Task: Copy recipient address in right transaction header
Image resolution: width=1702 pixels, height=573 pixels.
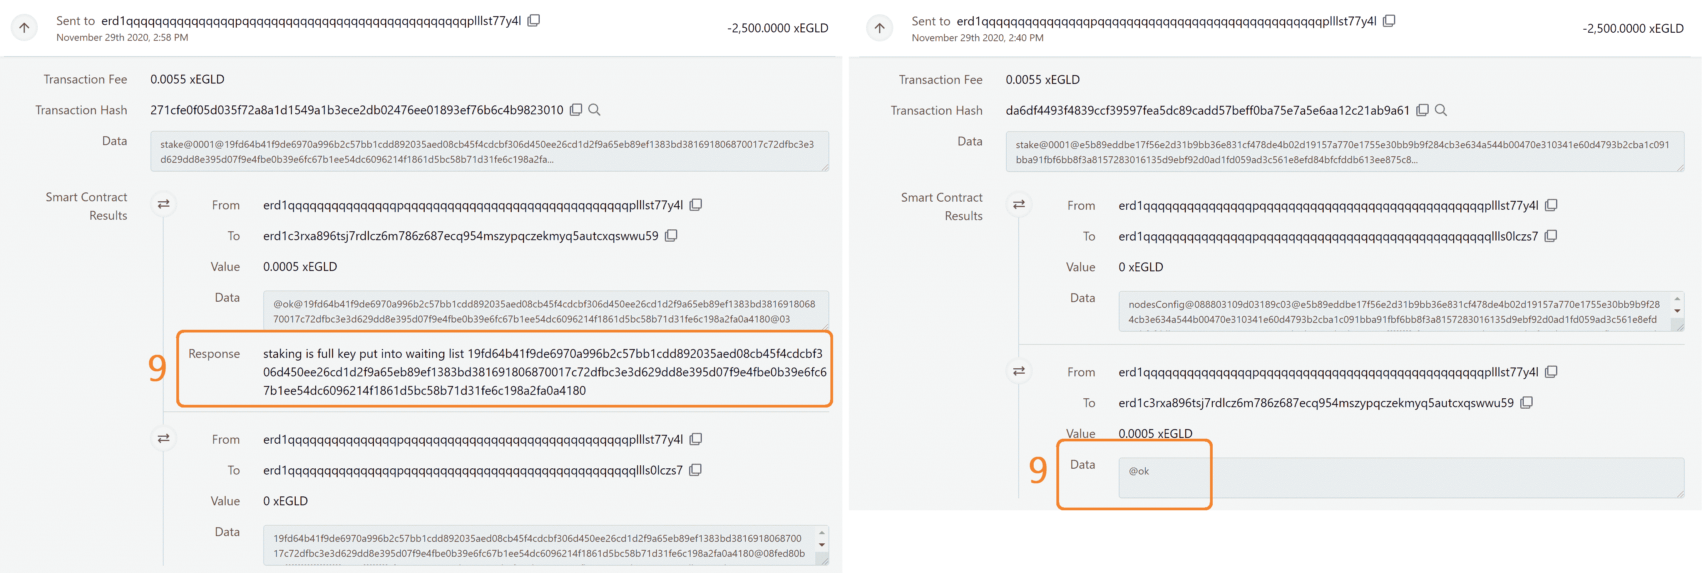Action: coord(1389,20)
